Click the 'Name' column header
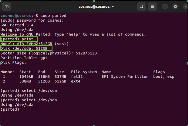 106,72
